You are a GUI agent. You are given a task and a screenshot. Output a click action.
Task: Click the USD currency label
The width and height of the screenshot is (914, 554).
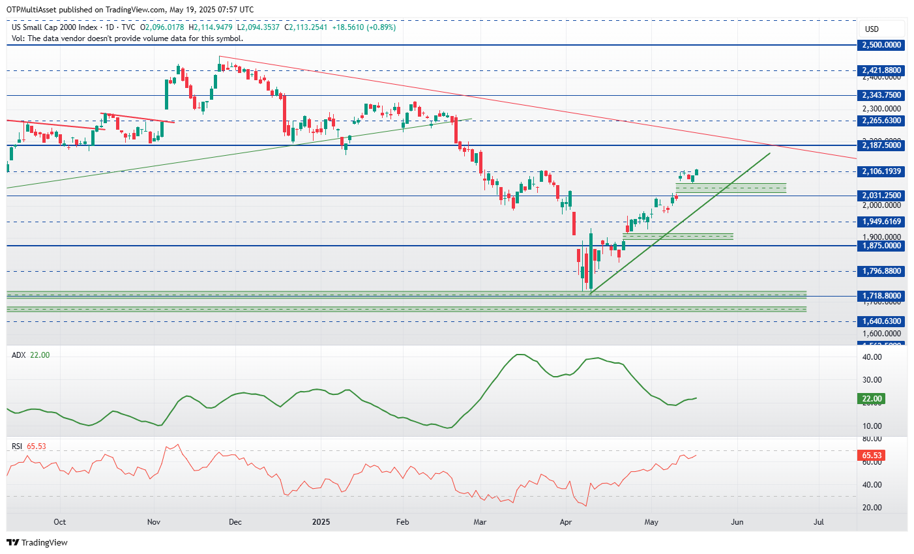tap(872, 29)
